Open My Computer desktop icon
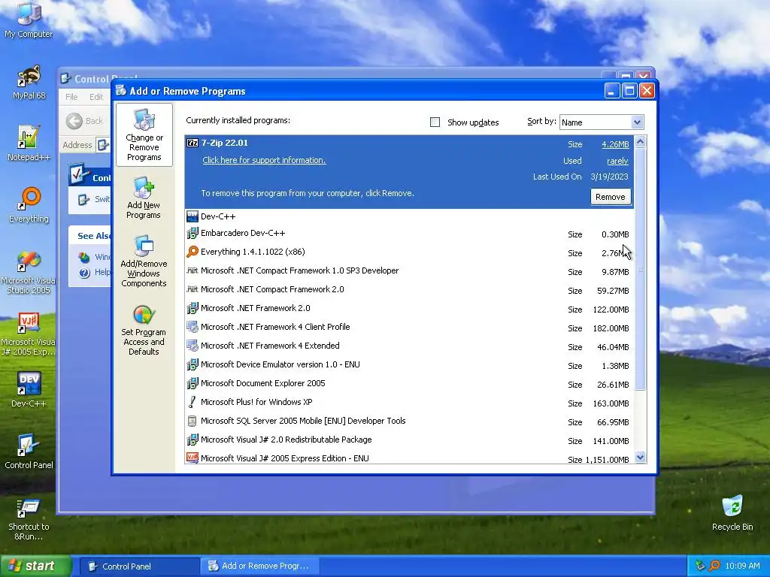The width and height of the screenshot is (770, 577). [x=29, y=20]
